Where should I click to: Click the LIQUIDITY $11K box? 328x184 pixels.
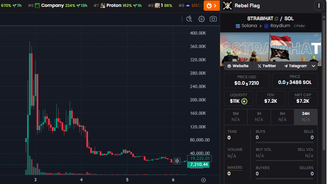(238, 98)
